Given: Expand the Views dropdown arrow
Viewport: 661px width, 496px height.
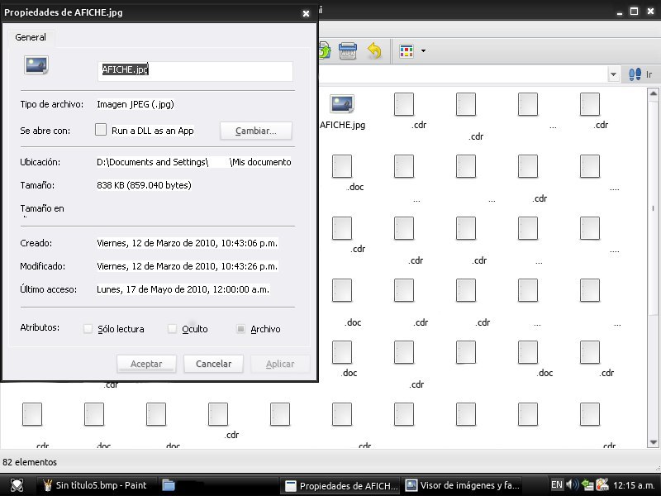Looking at the screenshot, I should coord(423,51).
